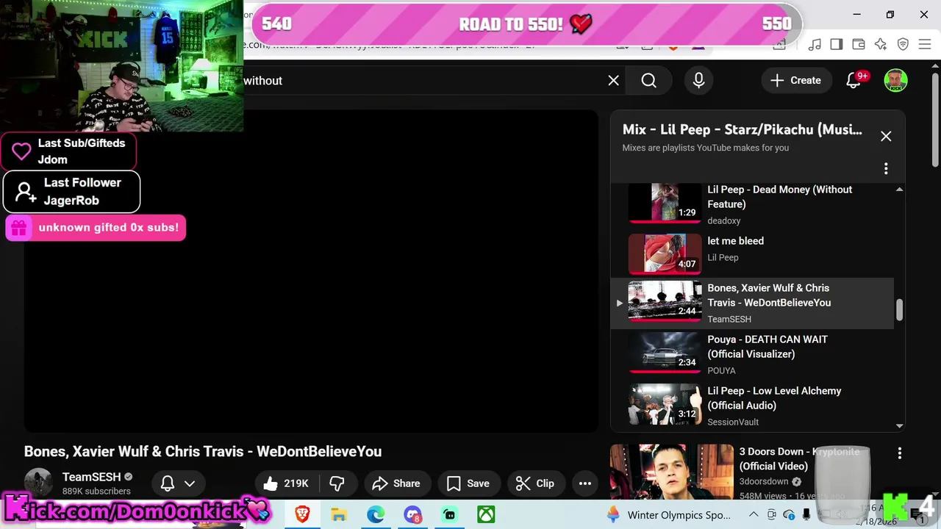The width and height of the screenshot is (941, 529).
Task: Click the 3doorsdown channel name
Action: pos(764,481)
